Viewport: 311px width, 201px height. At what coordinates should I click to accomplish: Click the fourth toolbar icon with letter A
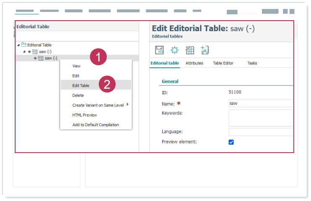[x=205, y=50]
